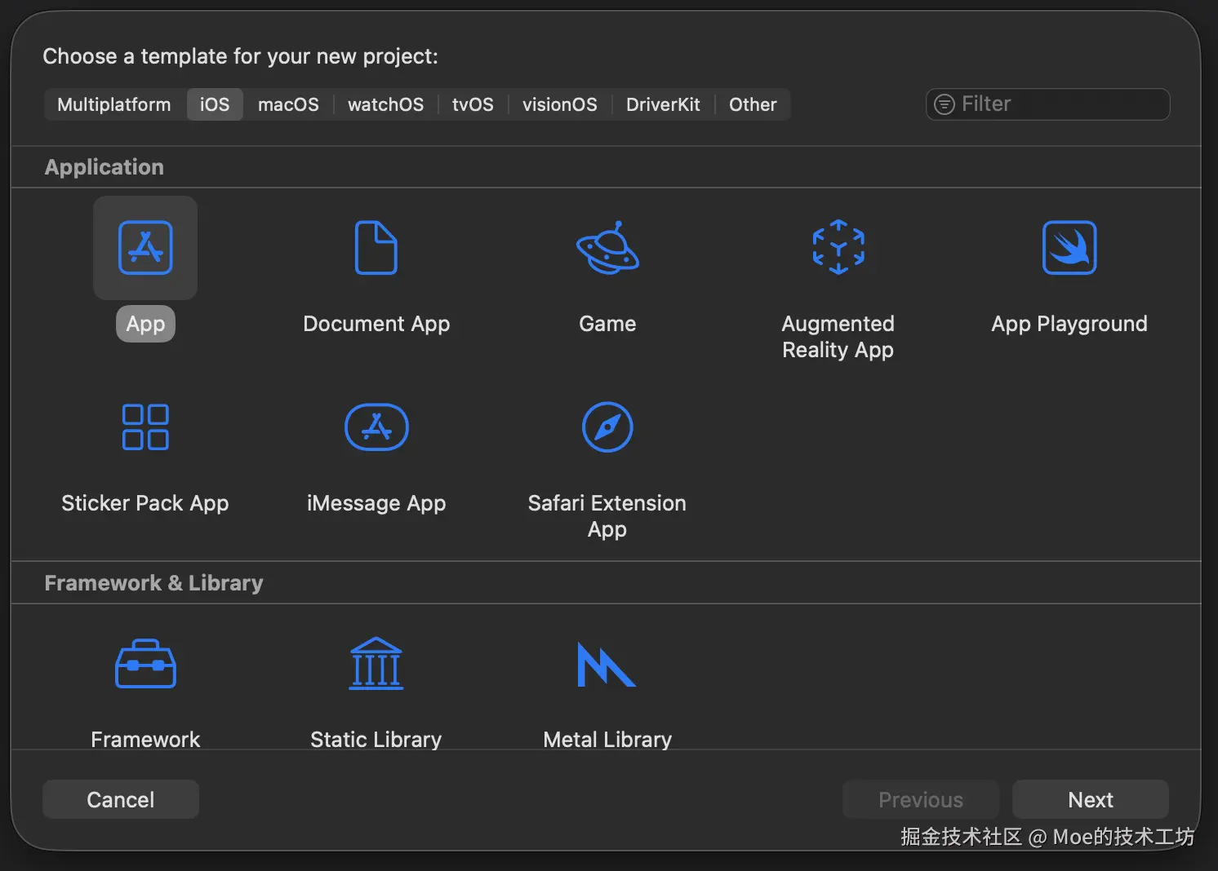Select the tvOS platform tab
The height and width of the screenshot is (871, 1218).
pyautogui.click(x=473, y=104)
